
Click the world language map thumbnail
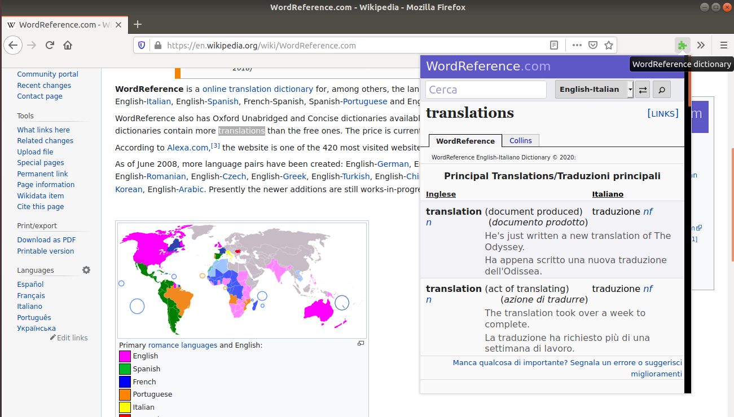click(242, 280)
